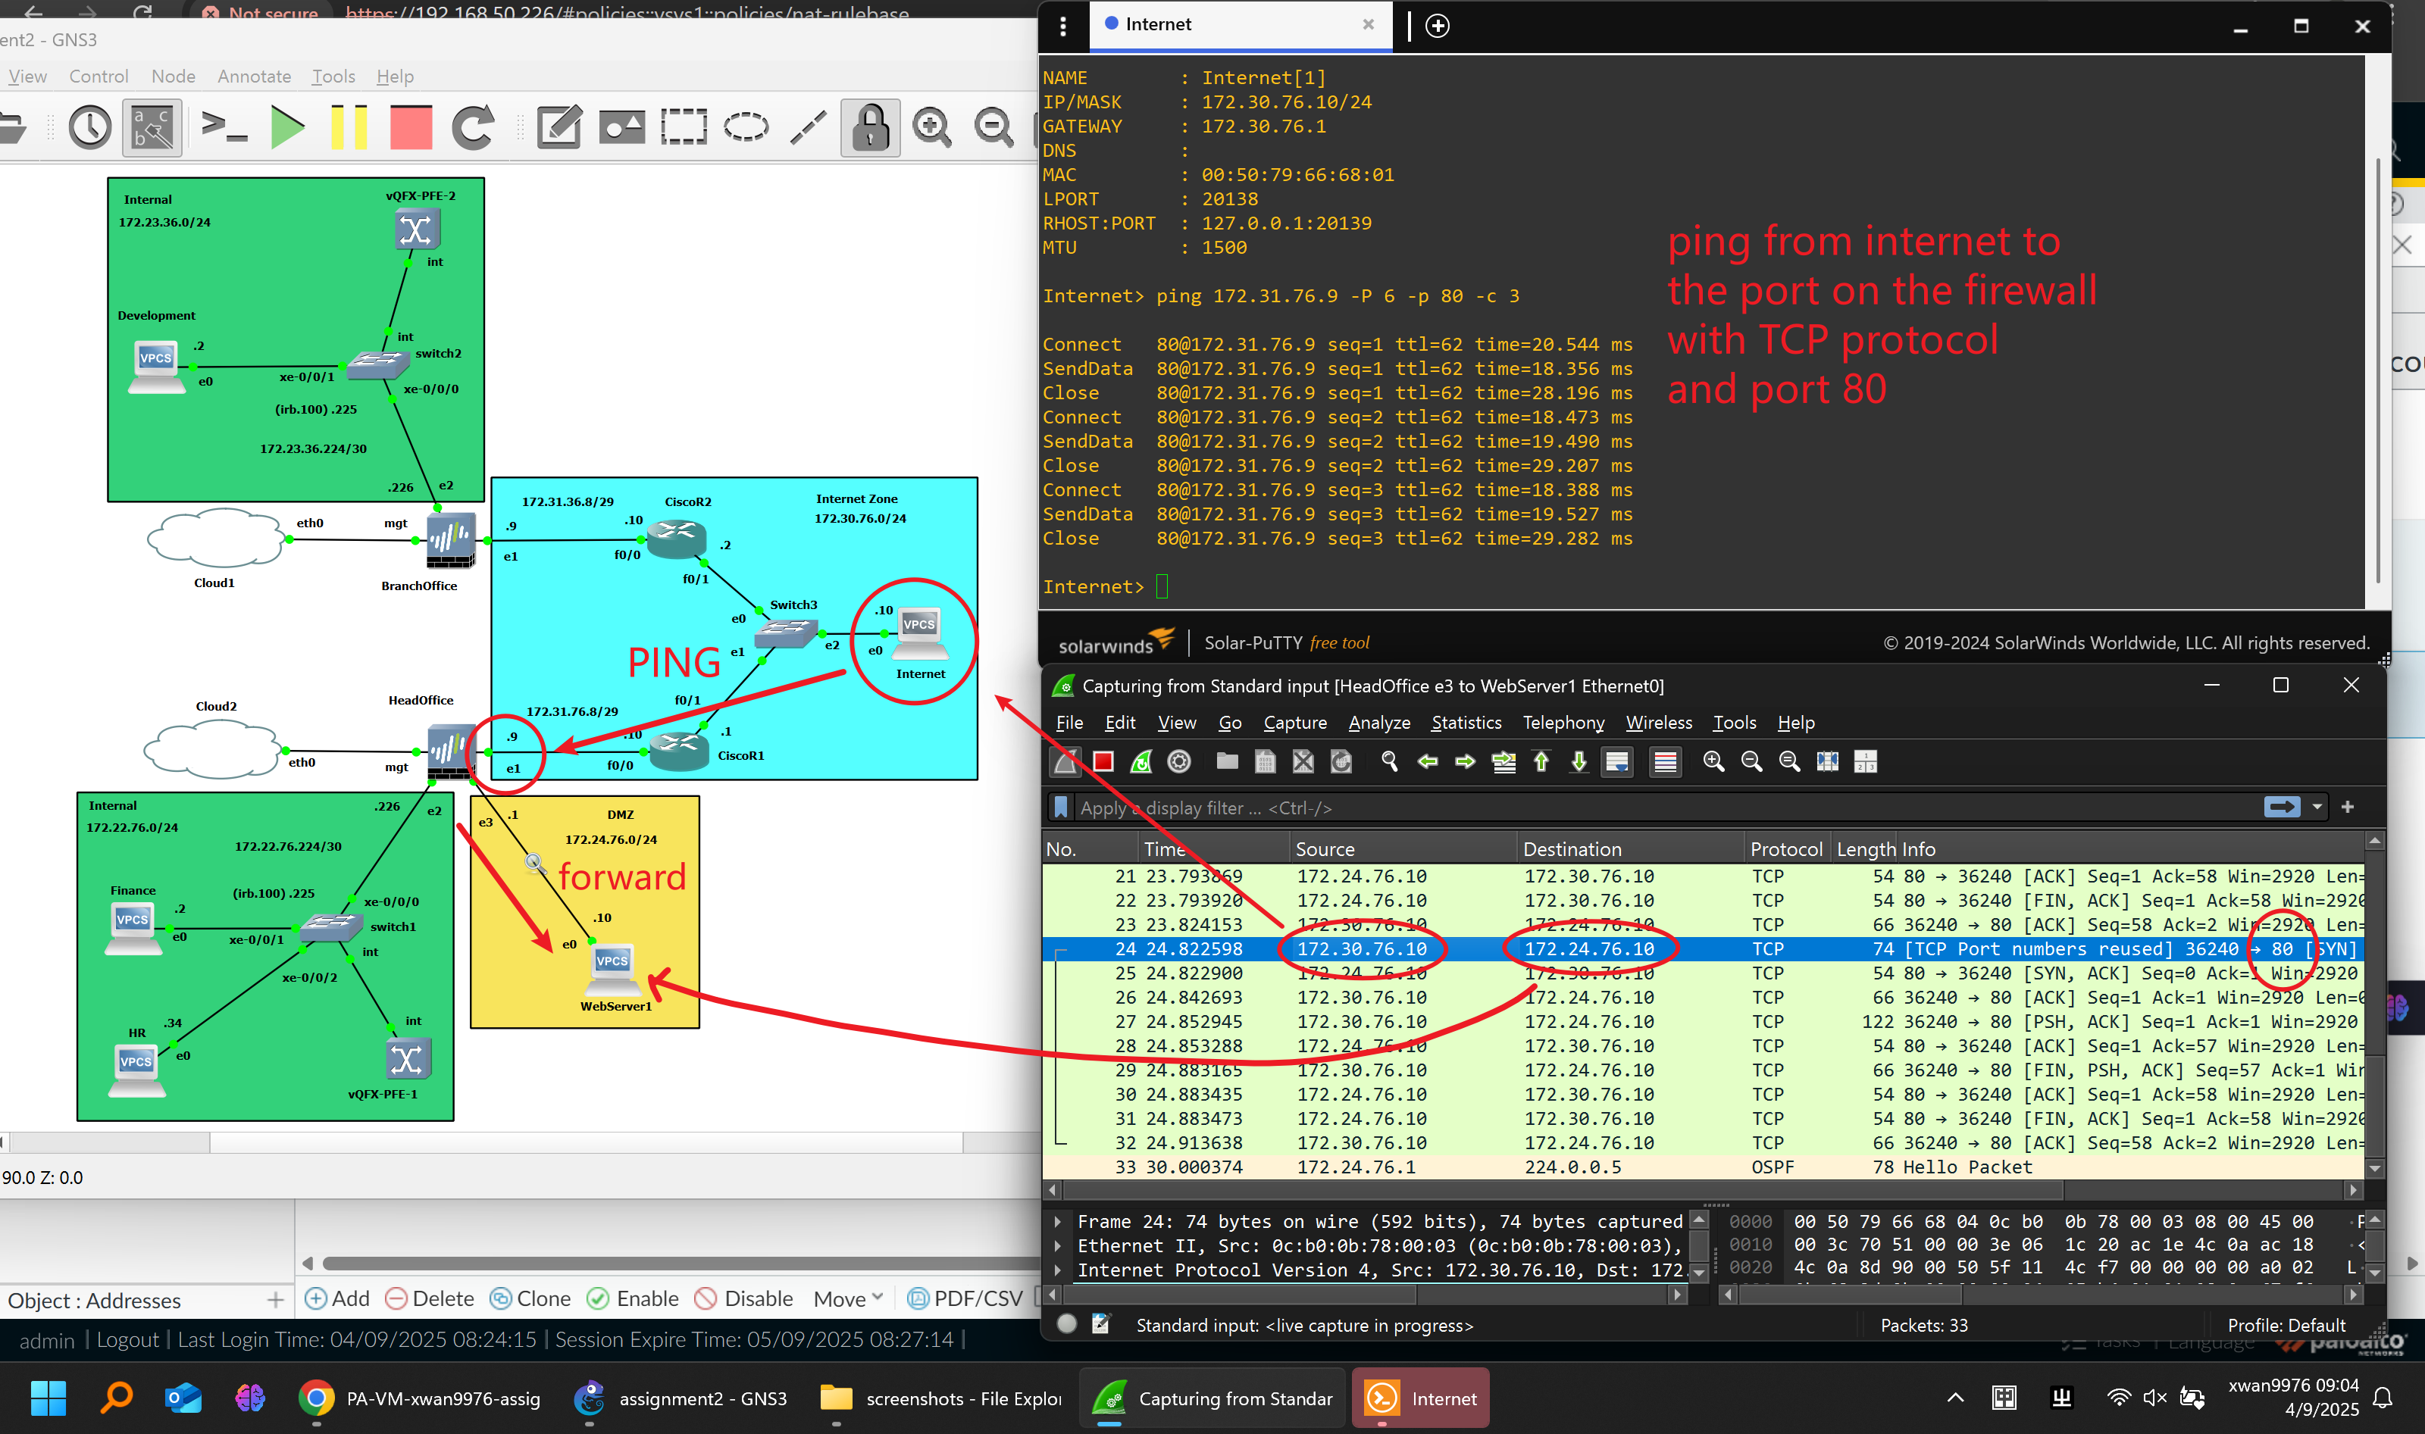The width and height of the screenshot is (2425, 1434).
Task: Toggle packet list colorization
Action: point(1664,761)
